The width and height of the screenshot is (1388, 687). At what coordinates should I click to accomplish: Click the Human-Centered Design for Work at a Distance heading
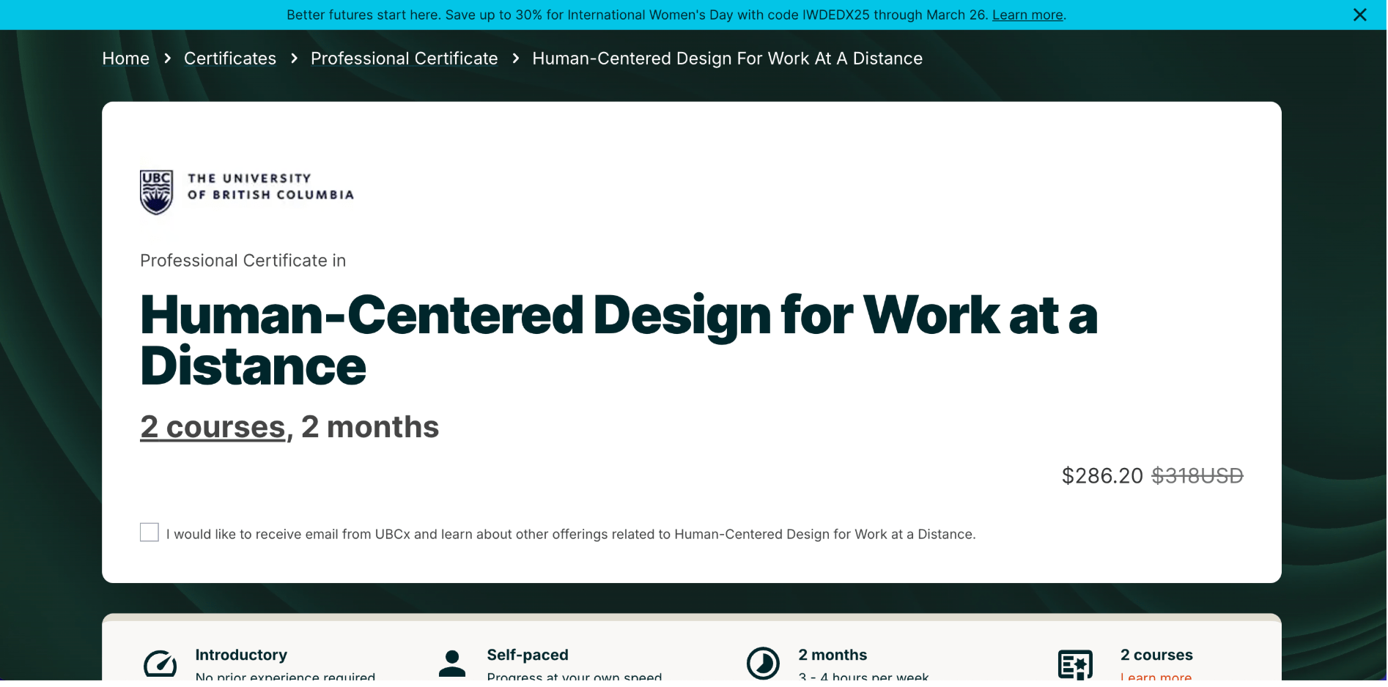[x=619, y=341]
